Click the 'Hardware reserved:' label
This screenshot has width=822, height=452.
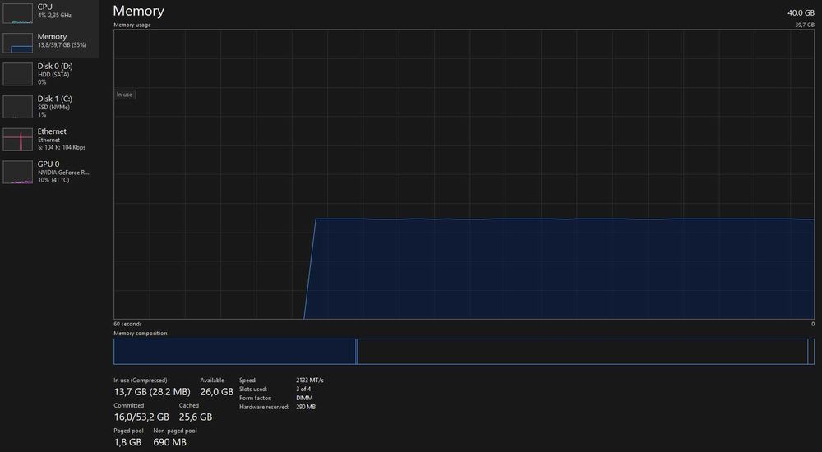(264, 407)
